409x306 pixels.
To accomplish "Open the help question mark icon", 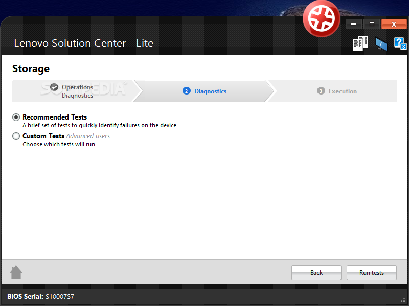I will (400, 43).
